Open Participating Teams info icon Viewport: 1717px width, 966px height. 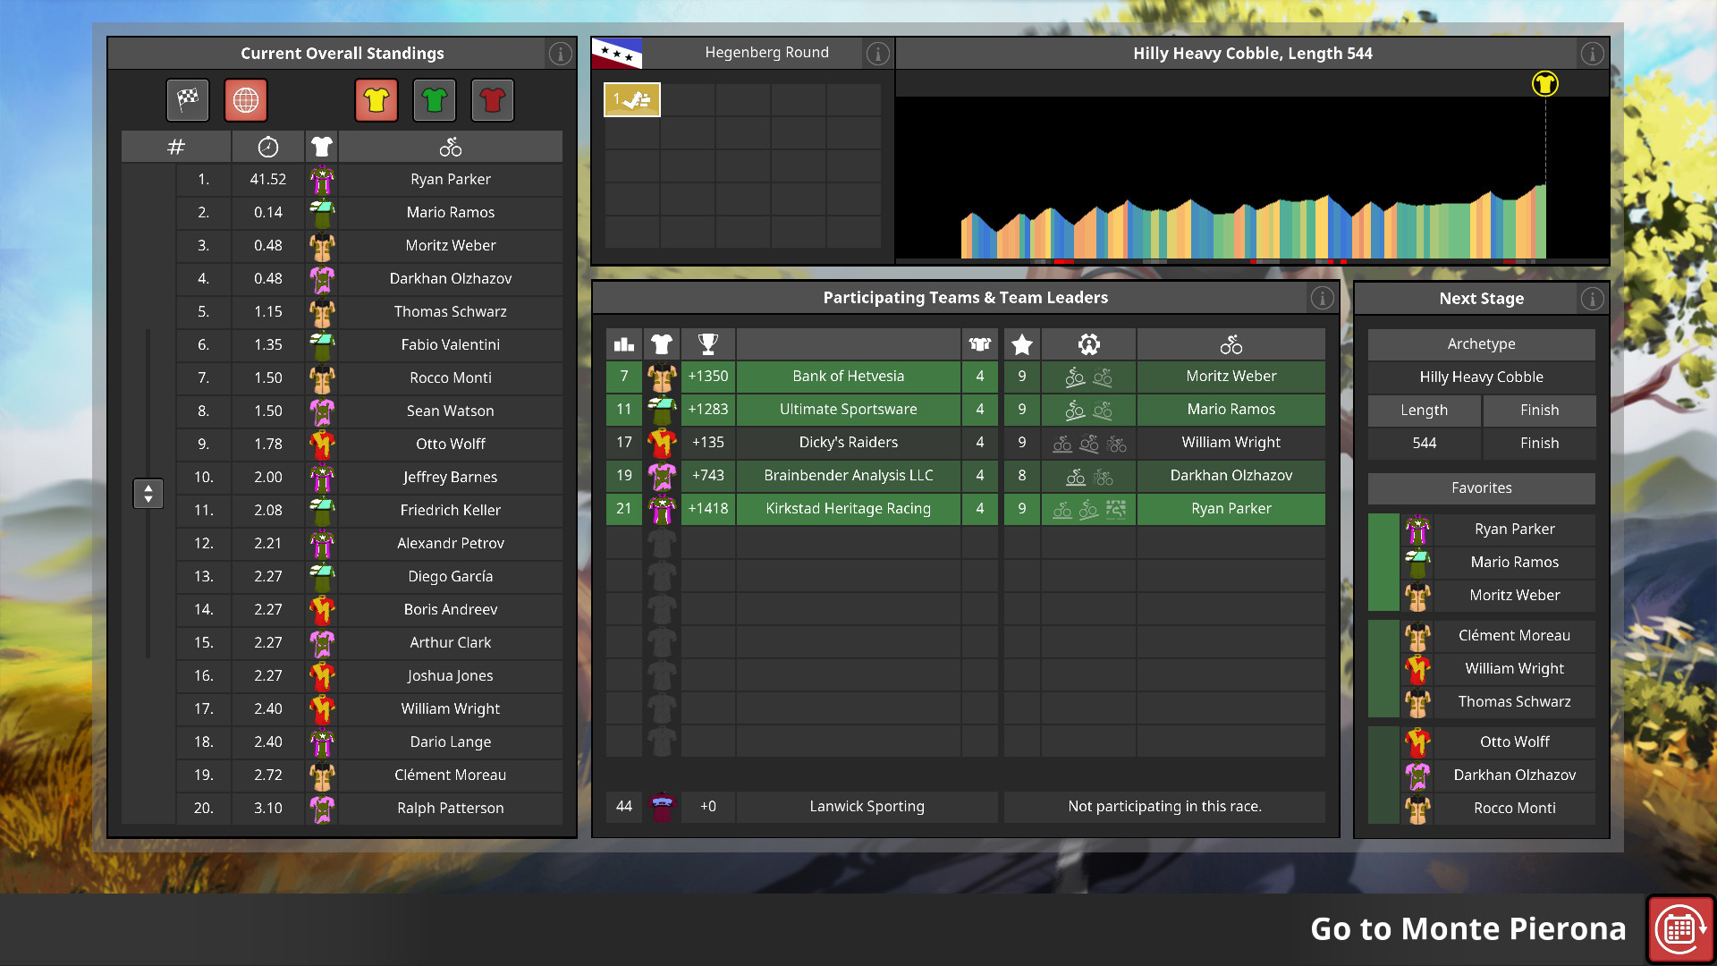(x=1322, y=298)
